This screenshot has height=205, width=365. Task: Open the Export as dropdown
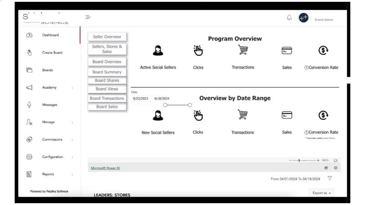[x=322, y=193]
